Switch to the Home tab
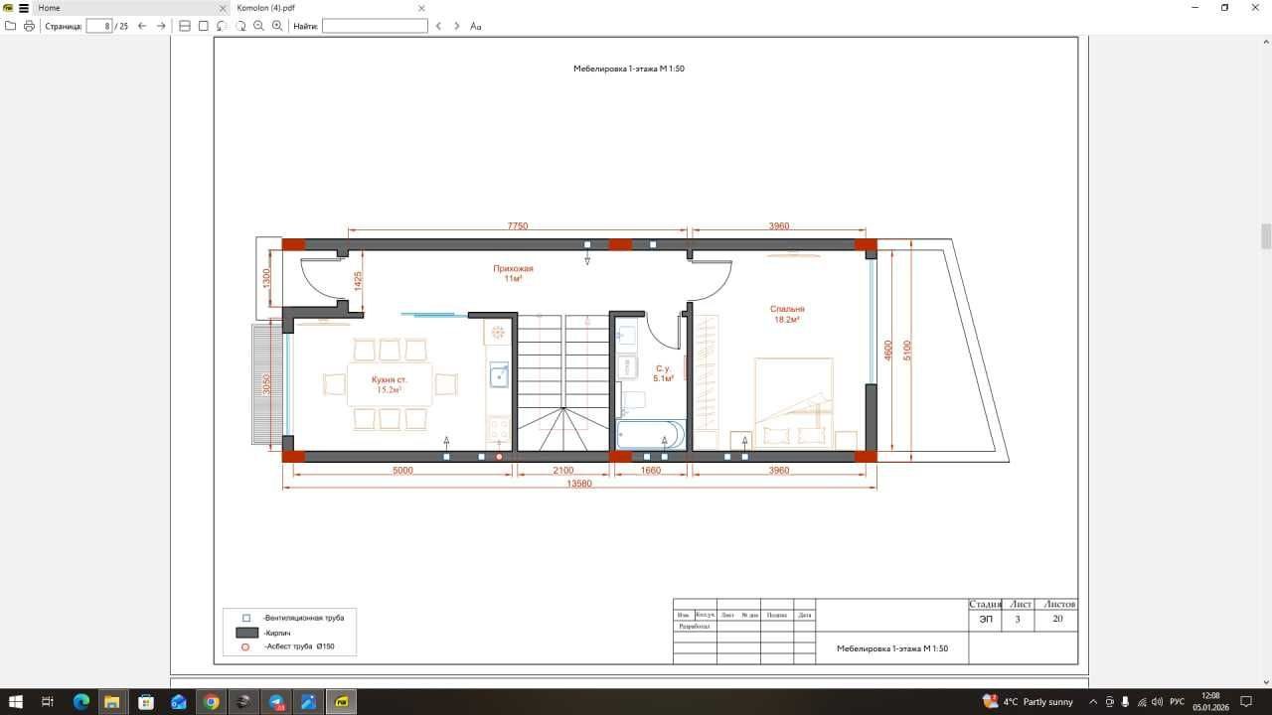The width and height of the screenshot is (1272, 715). tap(49, 8)
